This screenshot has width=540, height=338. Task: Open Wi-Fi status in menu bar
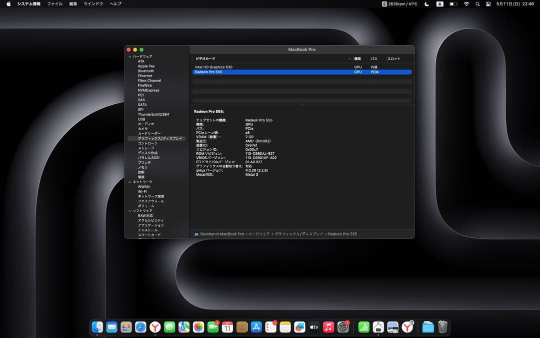(466, 4)
